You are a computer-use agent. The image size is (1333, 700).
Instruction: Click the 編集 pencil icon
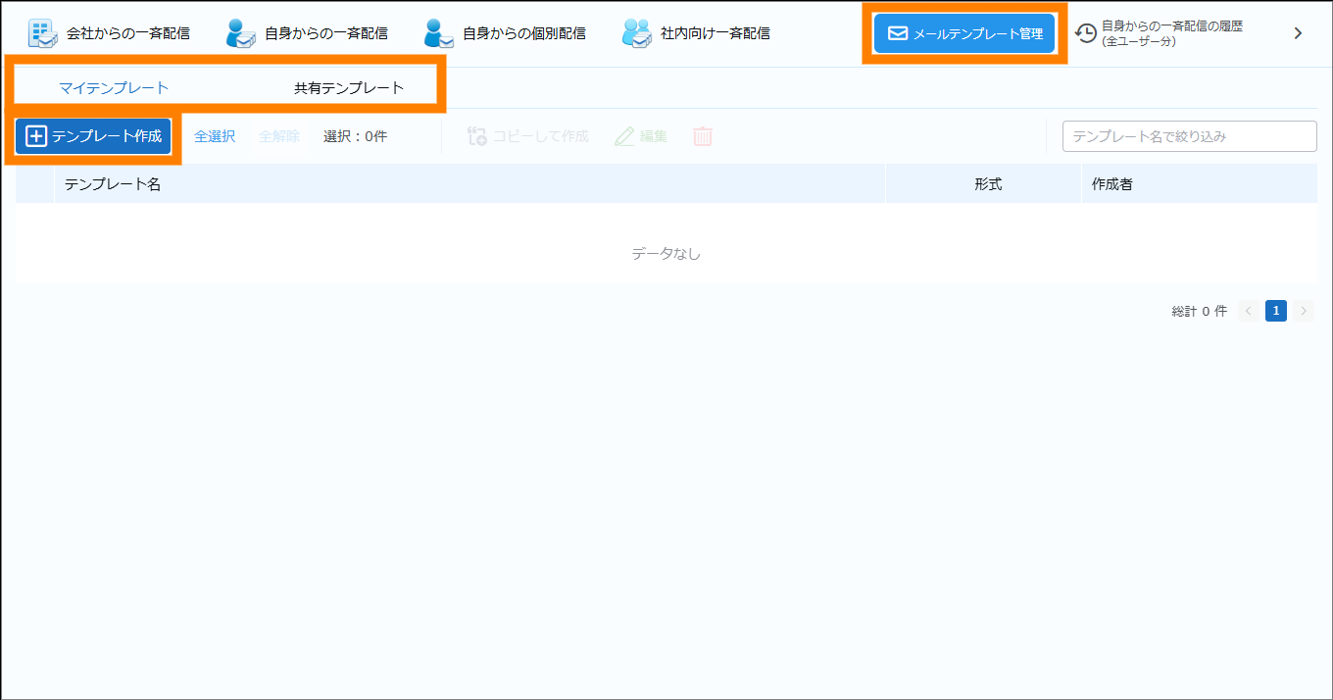[624, 136]
